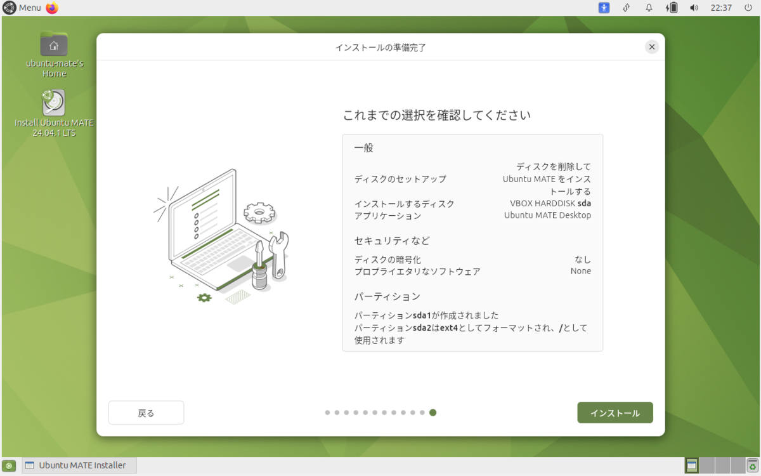Click the Ubuntu MATE Desktop value
The height and width of the screenshot is (476, 761).
pos(548,215)
